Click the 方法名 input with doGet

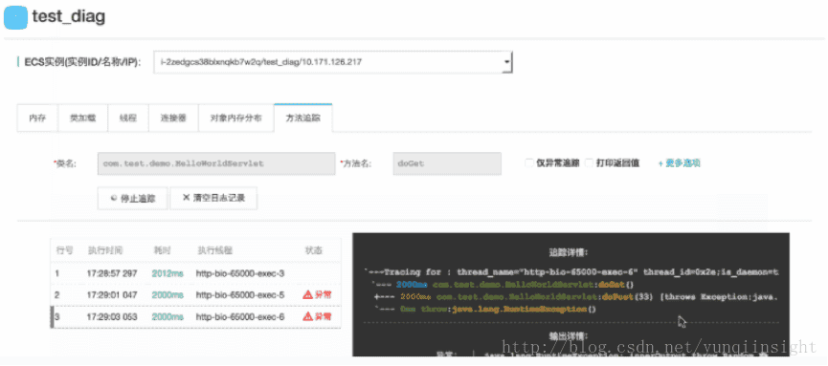tap(447, 163)
